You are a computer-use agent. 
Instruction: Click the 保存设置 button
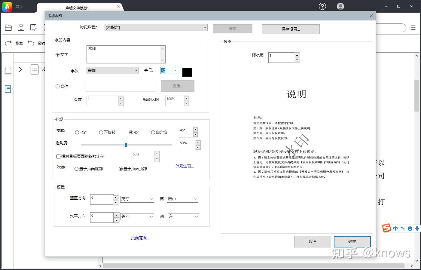tap(291, 29)
